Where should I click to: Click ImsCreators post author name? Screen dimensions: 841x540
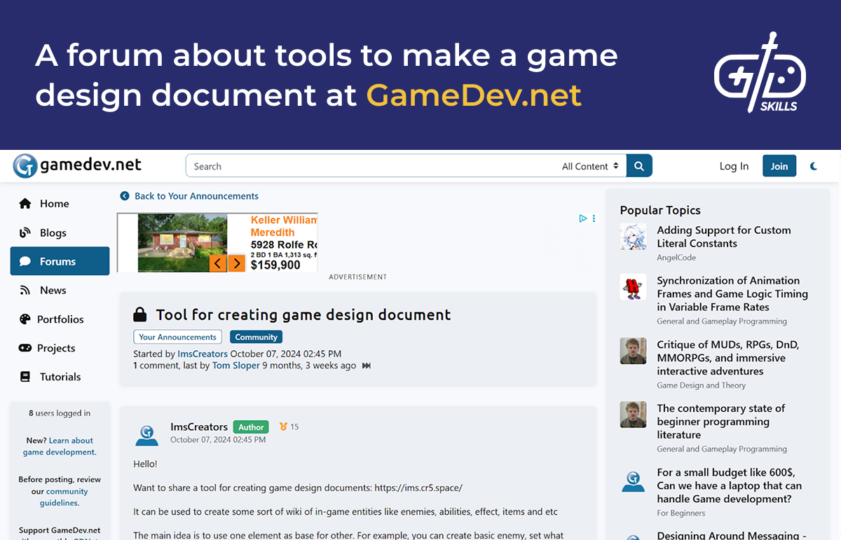coord(199,427)
